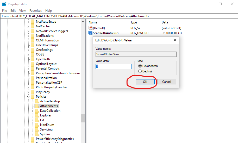The height and width of the screenshot is (143, 238).
Task: Select the PowerEfficiencyDiagnostics tree item
Action: coord(55,139)
